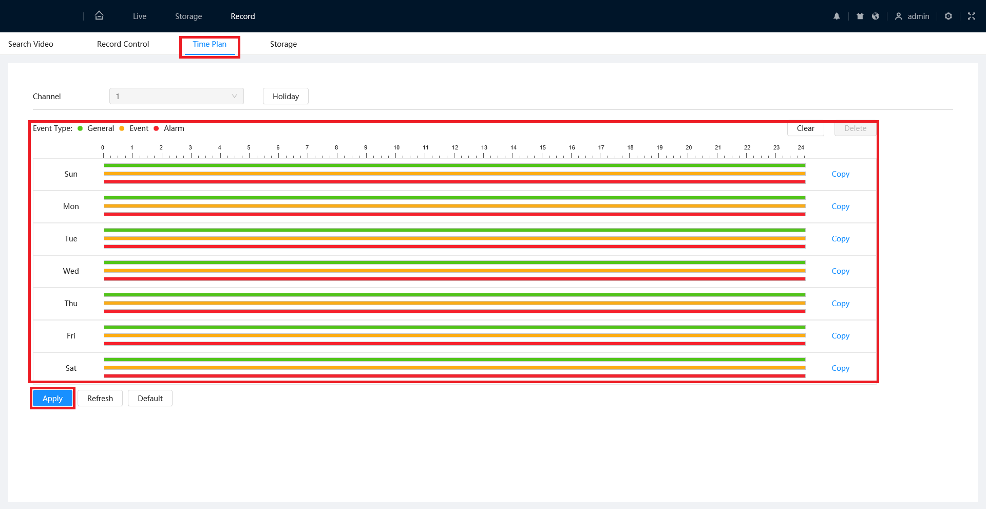Open the Storage sub-tab
This screenshot has width=986, height=509.
click(x=283, y=44)
